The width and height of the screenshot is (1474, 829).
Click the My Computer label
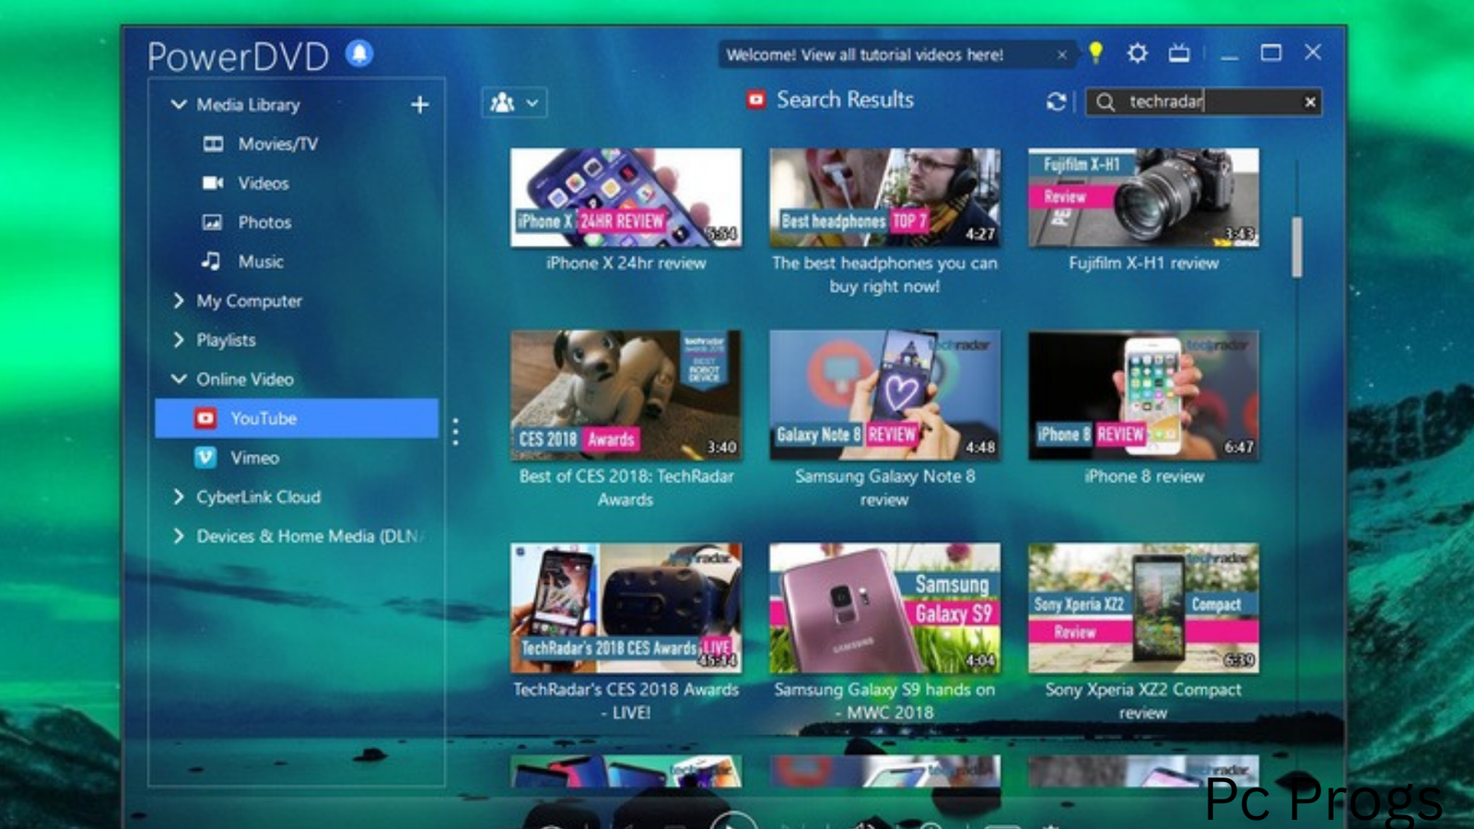pos(249,301)
